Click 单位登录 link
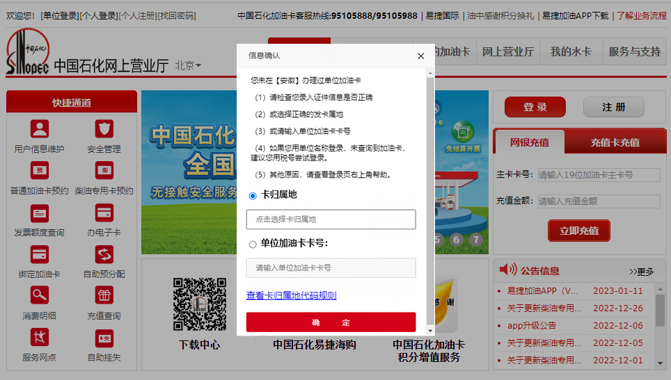Viewport: 671px width, 380px height. (x=60, y=16)
